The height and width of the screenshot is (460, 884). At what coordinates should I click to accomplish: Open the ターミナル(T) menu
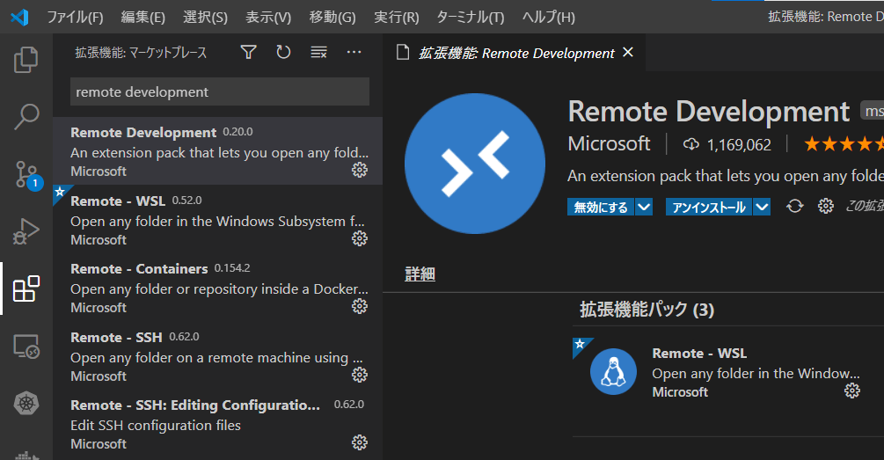471,18
